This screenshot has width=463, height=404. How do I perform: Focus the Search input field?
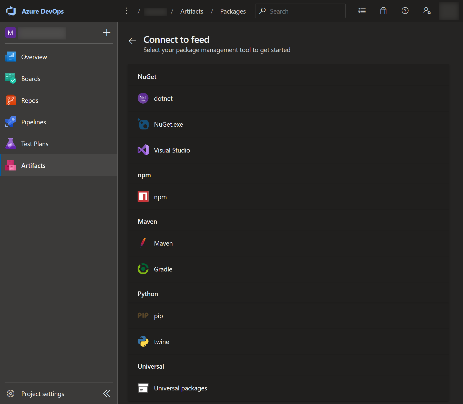(x=300, y=11)
